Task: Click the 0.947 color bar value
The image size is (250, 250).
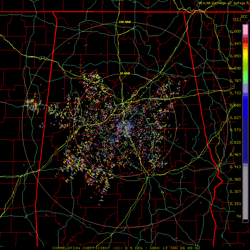Action: click(235, 44)
